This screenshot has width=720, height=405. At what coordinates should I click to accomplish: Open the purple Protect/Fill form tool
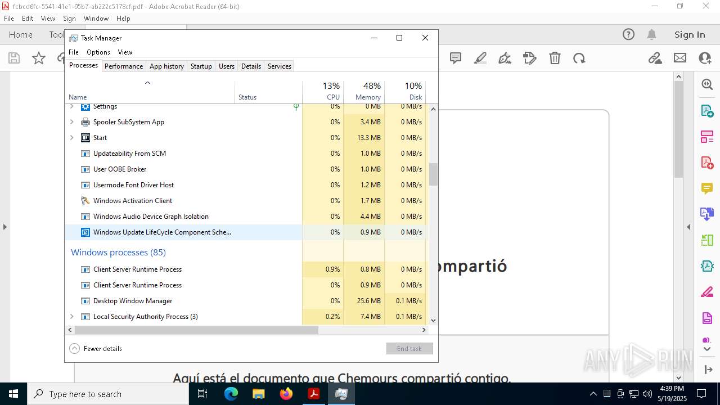pos(707,318)
